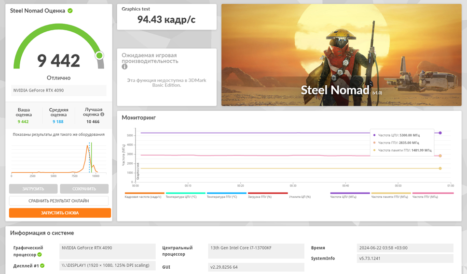The height and width of the screenshot is (274, 467).
Task: Click the SystemInfo version v5.73.1241
Action: pyautogui.click(x=405, y=258)
